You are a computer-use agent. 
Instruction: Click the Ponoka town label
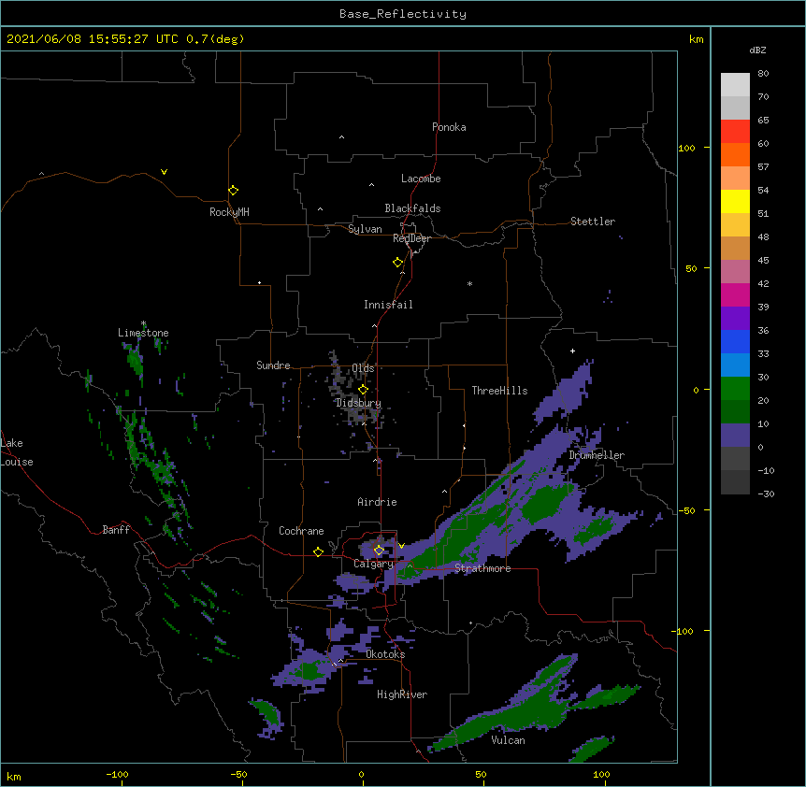point(449,127)
